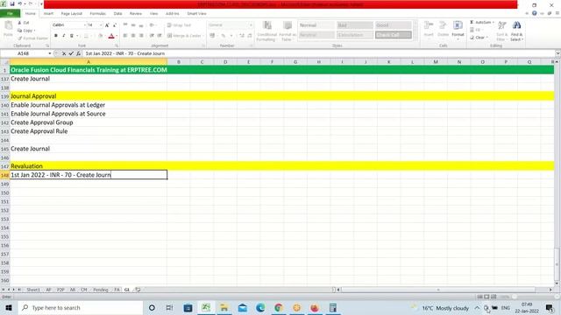Switch to Review ribbon tab

click(136, 14)
